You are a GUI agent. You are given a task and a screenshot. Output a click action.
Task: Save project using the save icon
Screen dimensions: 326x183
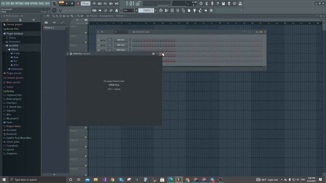223,4
